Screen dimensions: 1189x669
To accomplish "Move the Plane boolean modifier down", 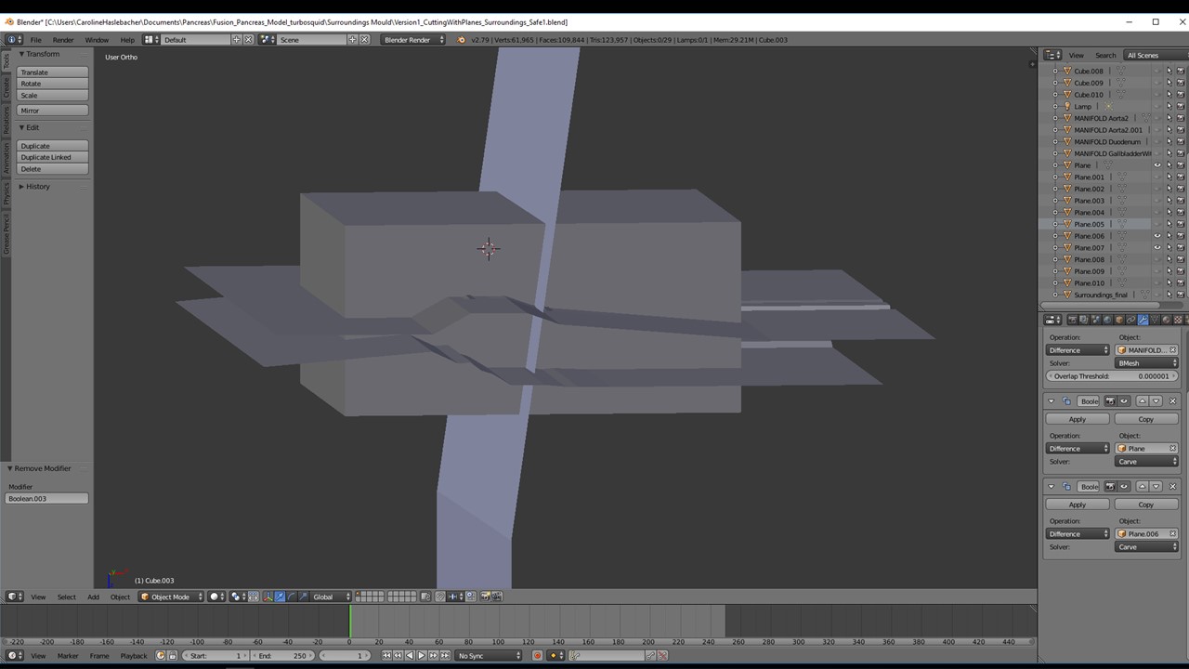I will 1156,400.
